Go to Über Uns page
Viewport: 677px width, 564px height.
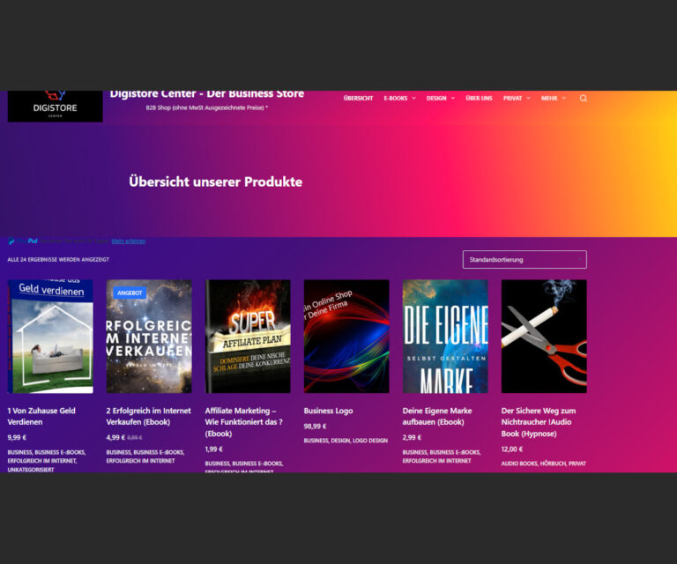(479, 99)
